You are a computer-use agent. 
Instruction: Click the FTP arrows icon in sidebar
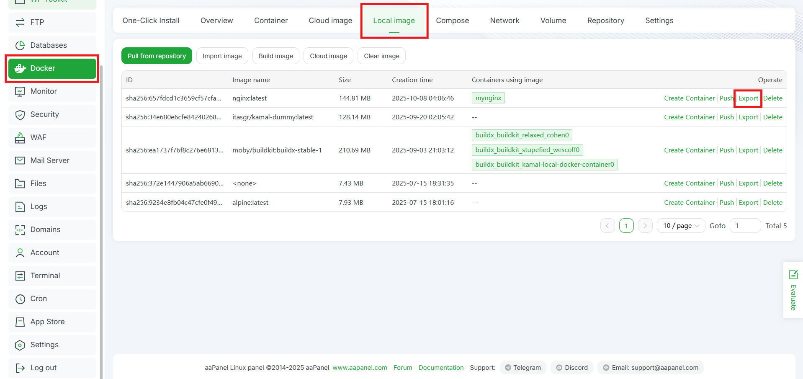pos(20,22)
